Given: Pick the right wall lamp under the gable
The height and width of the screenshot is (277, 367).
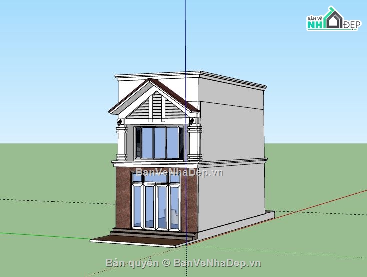Looking at the screenshot, I should tap(192, 121).
